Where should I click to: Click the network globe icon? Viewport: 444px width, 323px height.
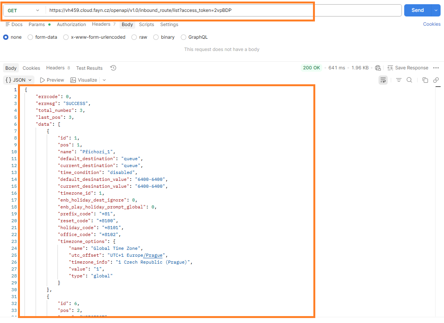(378, 68)
